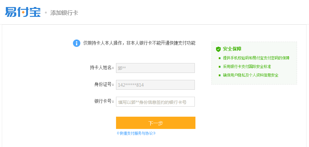This screenshot has height=147, width=309.
Task: Focus the 持卡人姓名 field
Action: [155, 68]
